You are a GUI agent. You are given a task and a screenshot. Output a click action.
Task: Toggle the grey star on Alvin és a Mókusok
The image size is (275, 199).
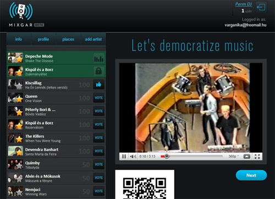(x=19, y=179)
